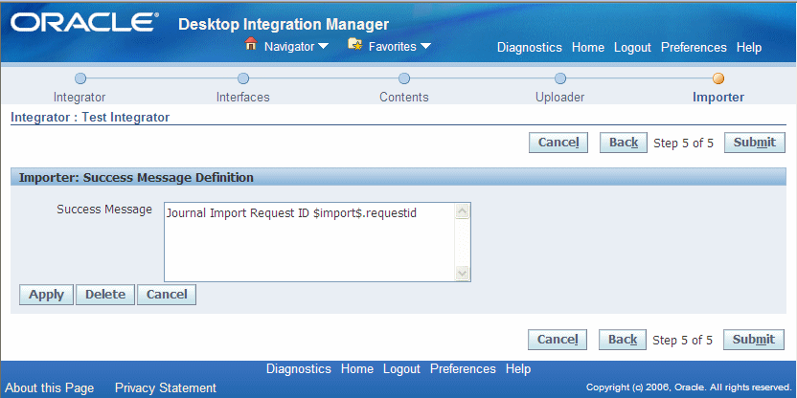Viewport: 797px width, 398px height.
Task: Click the bottom 'Step 5 of 5' text
Action: point(683,341)
